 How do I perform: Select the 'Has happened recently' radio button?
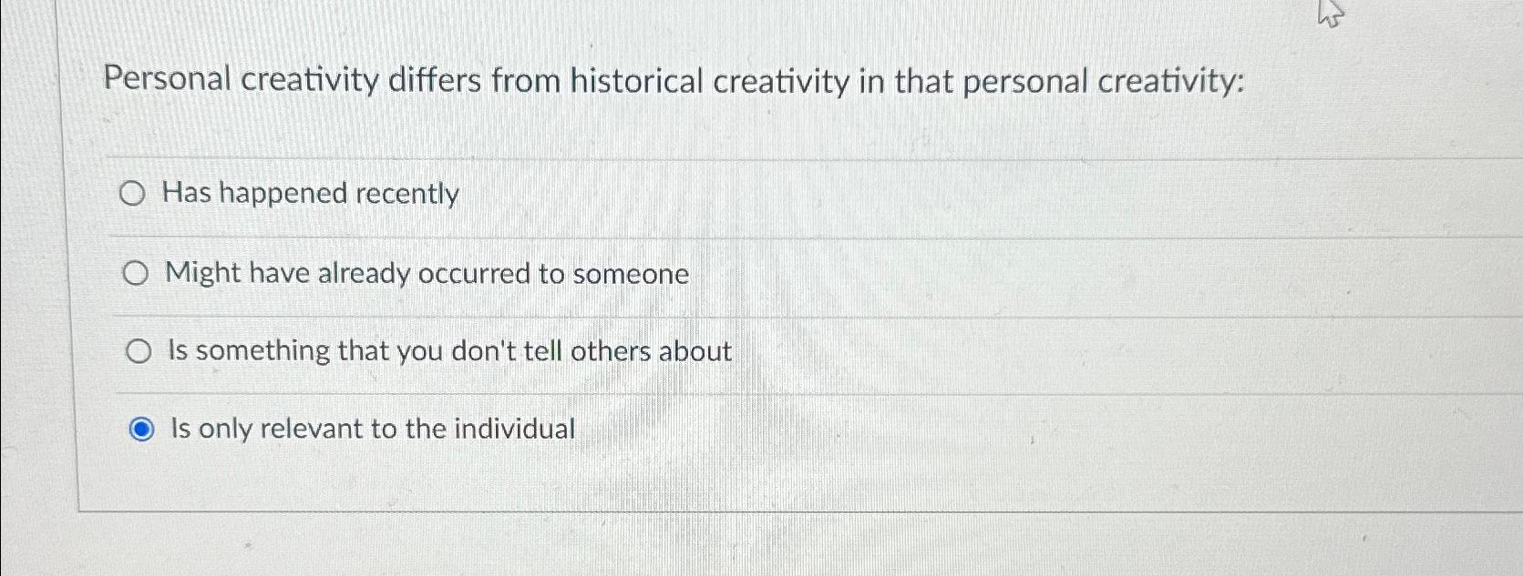coord(135,194)
